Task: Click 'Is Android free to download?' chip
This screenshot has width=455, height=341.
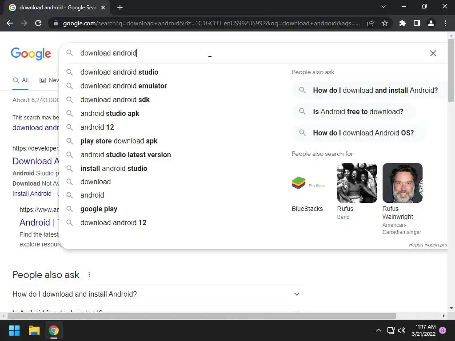Action: coord(353,111)
